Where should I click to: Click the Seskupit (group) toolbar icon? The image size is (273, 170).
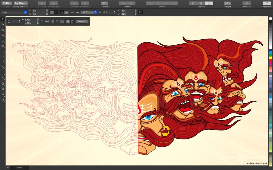[x=42, y=3]
